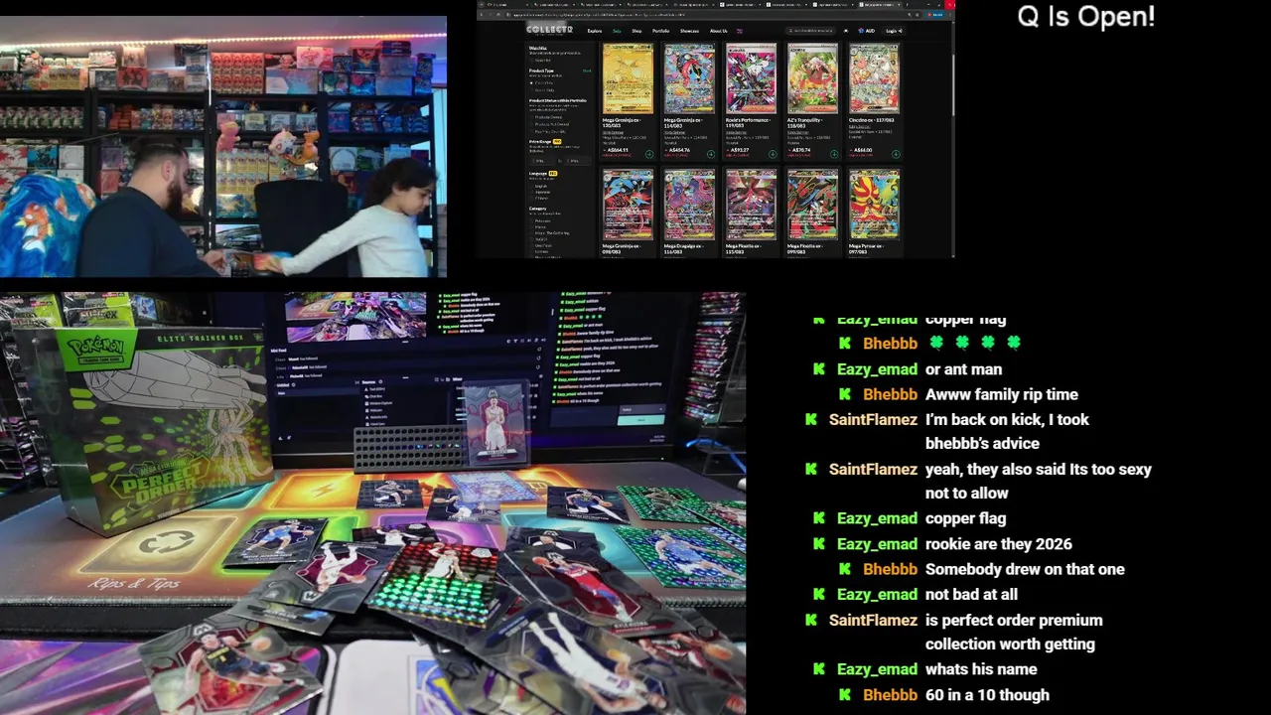Screen dimensions: 1271x715
Task: Click the purple icon after About Us
Action: click(x=740, y=31)
